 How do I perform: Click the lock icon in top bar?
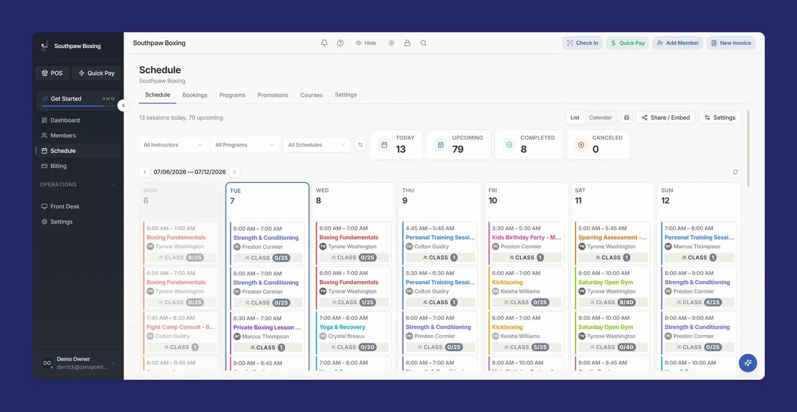407,43
